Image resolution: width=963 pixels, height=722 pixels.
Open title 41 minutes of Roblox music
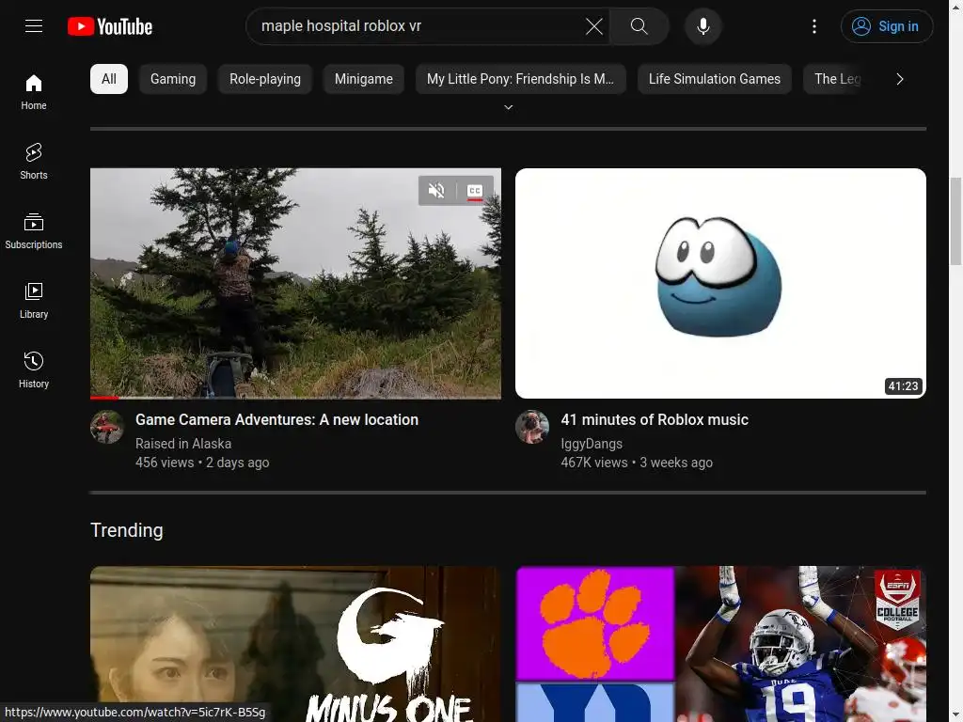click(655, 419)
